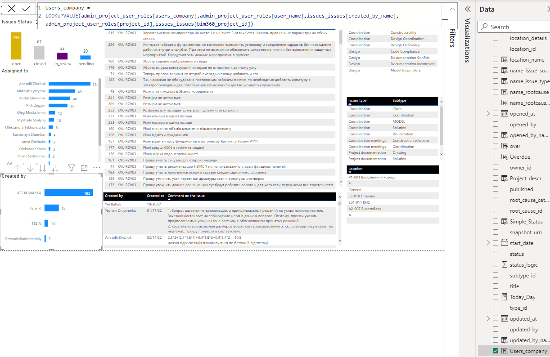Click the calendar table icon beside start_date
This screenshot has height=357, width=550.
(x=504, y=243)
